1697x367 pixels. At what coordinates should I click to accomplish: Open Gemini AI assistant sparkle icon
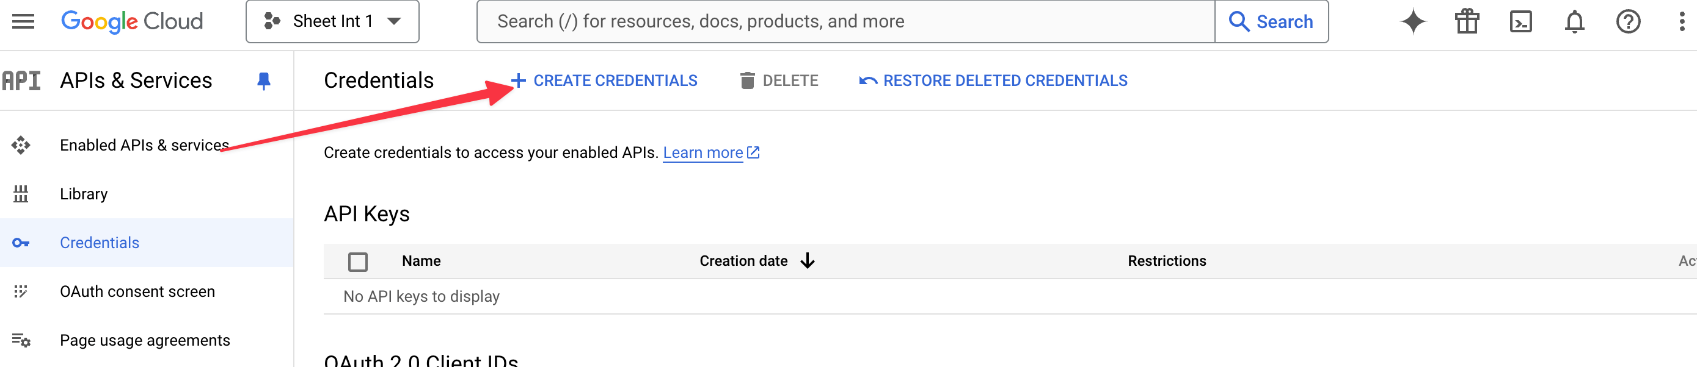(1413, 22)
